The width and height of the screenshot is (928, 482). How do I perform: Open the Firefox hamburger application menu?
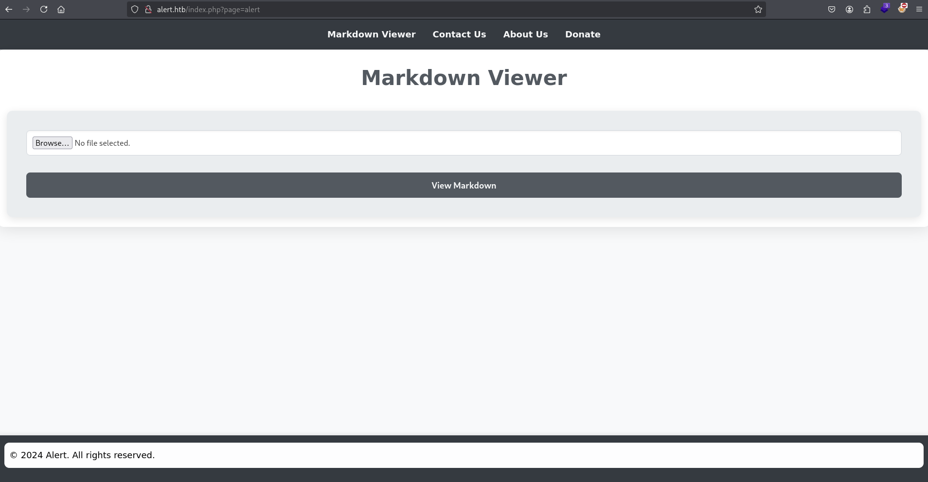pyautogui.click(x=919, y=9)
